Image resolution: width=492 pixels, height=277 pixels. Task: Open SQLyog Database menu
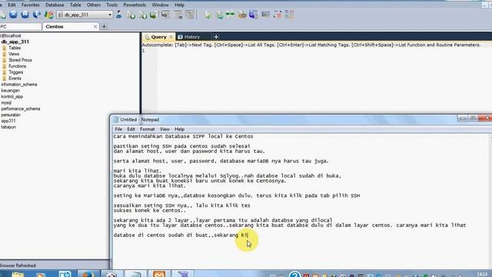(55, 5)
